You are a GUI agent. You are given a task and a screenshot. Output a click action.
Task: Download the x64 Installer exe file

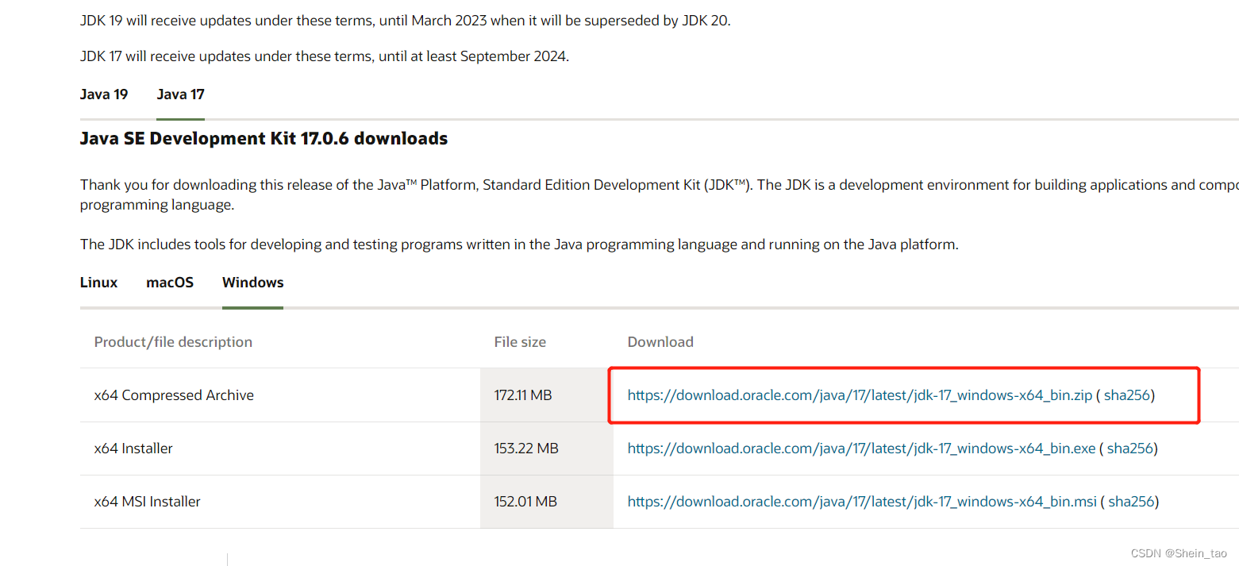tap(860, 448)
